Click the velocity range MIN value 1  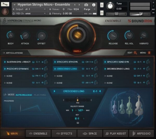click(x=73, y=110)
